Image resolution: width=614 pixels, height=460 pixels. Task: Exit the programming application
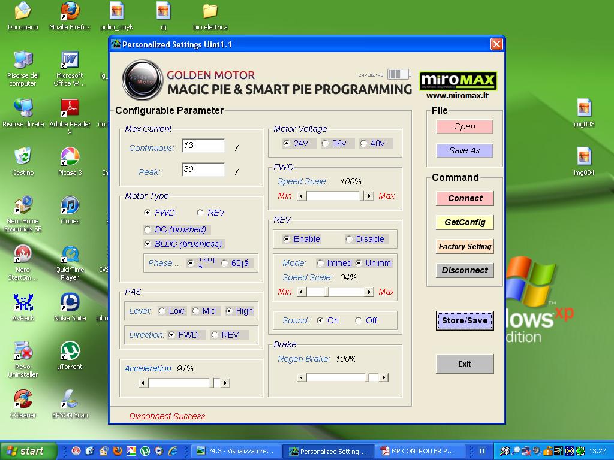point(465,364)
